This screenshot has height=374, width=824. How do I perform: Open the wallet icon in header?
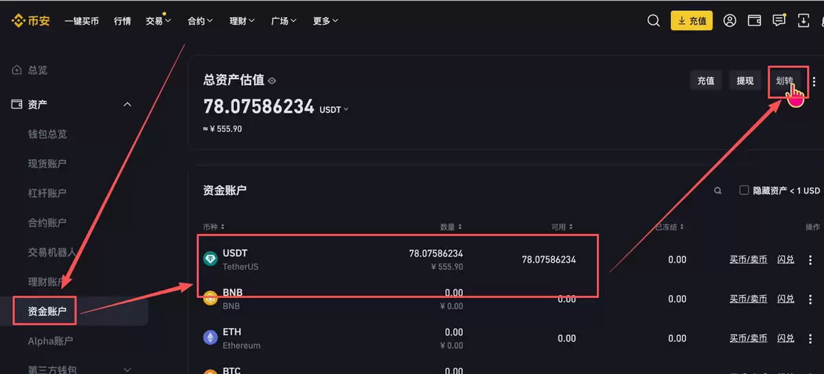(x=754, y=21)
